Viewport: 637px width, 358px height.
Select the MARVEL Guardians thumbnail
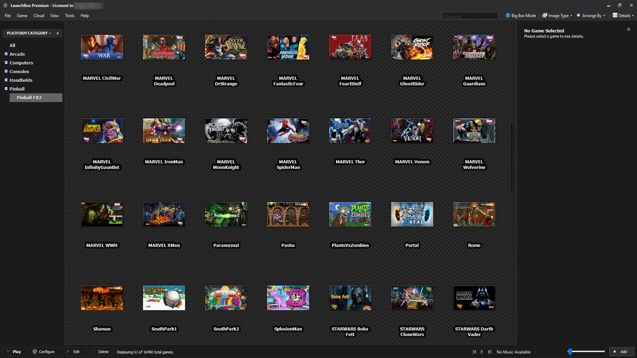pyautogui.click(x=474, y=47)
